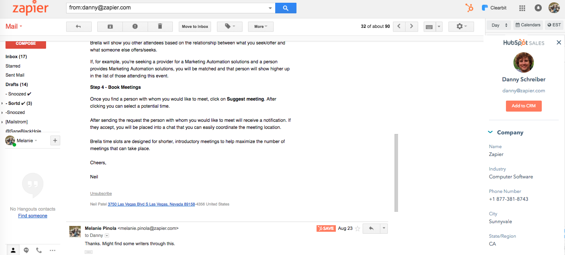The image size is (565, 255).
Task: Click the from:danny@zapier.com search field
Action: [167, 8]
